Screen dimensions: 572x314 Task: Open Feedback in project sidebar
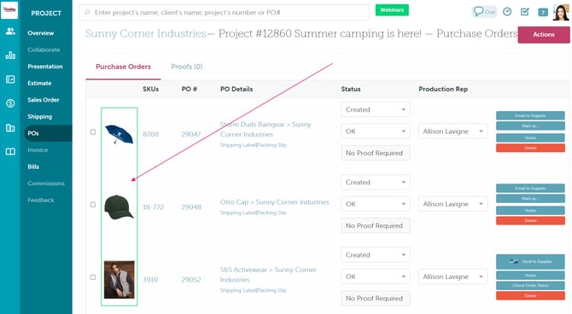41,201
